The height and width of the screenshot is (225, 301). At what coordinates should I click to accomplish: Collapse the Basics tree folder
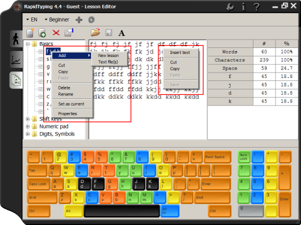pos(28,44)
